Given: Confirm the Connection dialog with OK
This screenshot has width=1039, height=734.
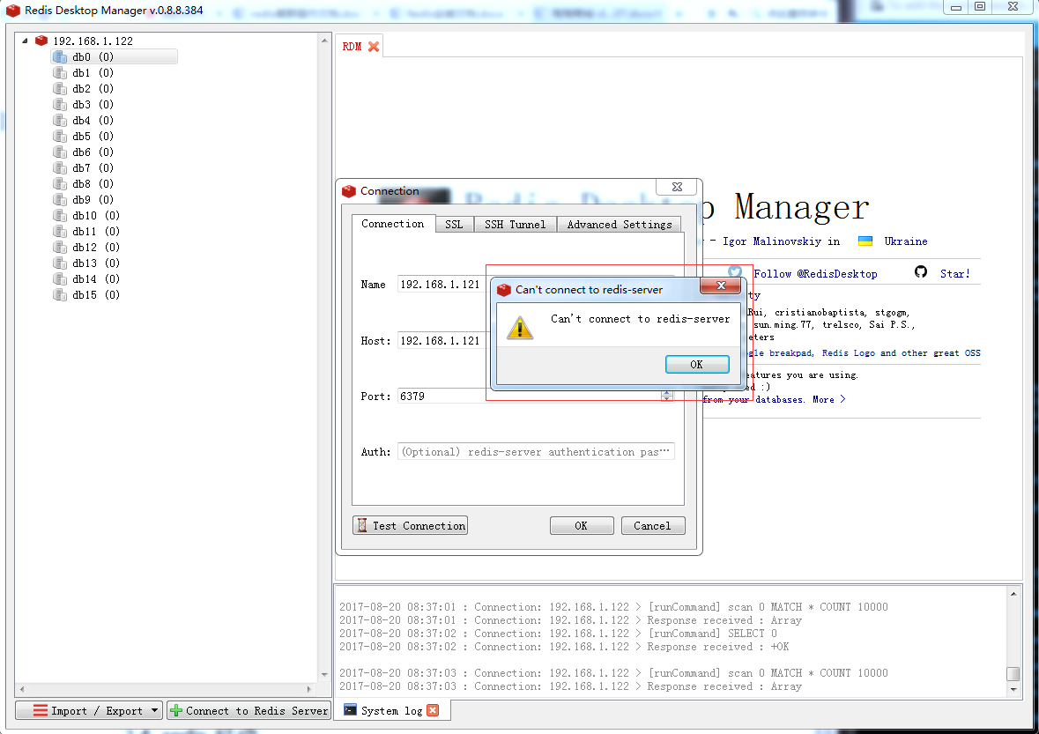Looking at the screenshot, I should click(x=581, y=525).
